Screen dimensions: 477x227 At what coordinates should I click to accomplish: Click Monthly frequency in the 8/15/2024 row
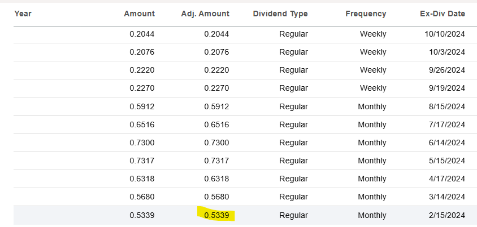point(372,106)
